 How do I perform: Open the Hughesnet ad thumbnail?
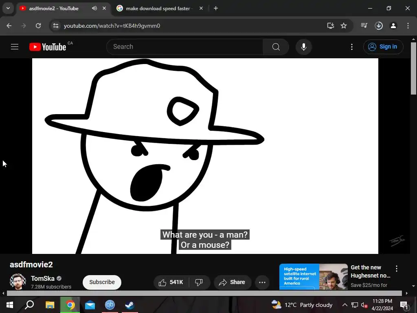tap(313, 277)
